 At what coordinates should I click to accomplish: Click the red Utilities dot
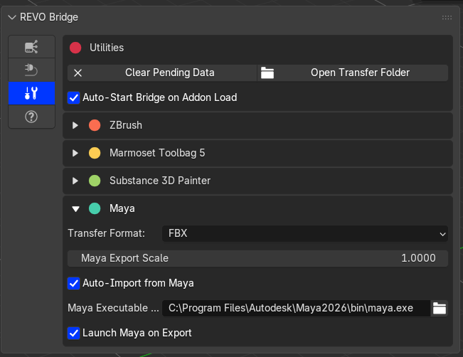[x=75, y=48]
